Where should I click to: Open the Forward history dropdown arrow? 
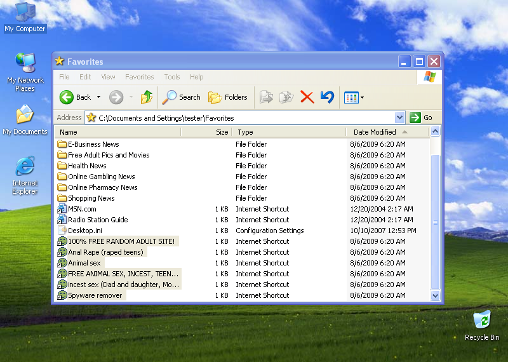pos(131,97)
